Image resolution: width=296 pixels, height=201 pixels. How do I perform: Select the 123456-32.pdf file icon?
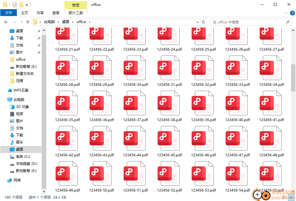[x=203, y=68]
